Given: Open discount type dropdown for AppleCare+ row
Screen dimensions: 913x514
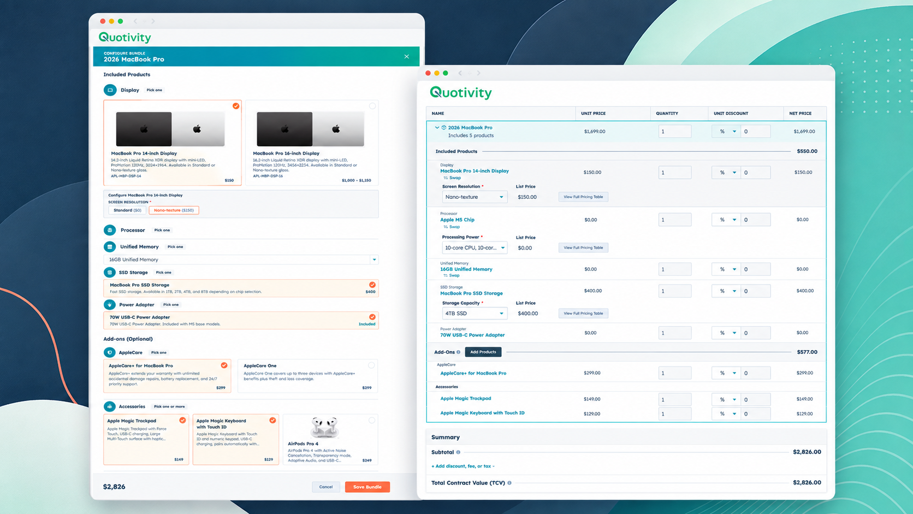Looking at the screenshot, I should pos(726,373).
